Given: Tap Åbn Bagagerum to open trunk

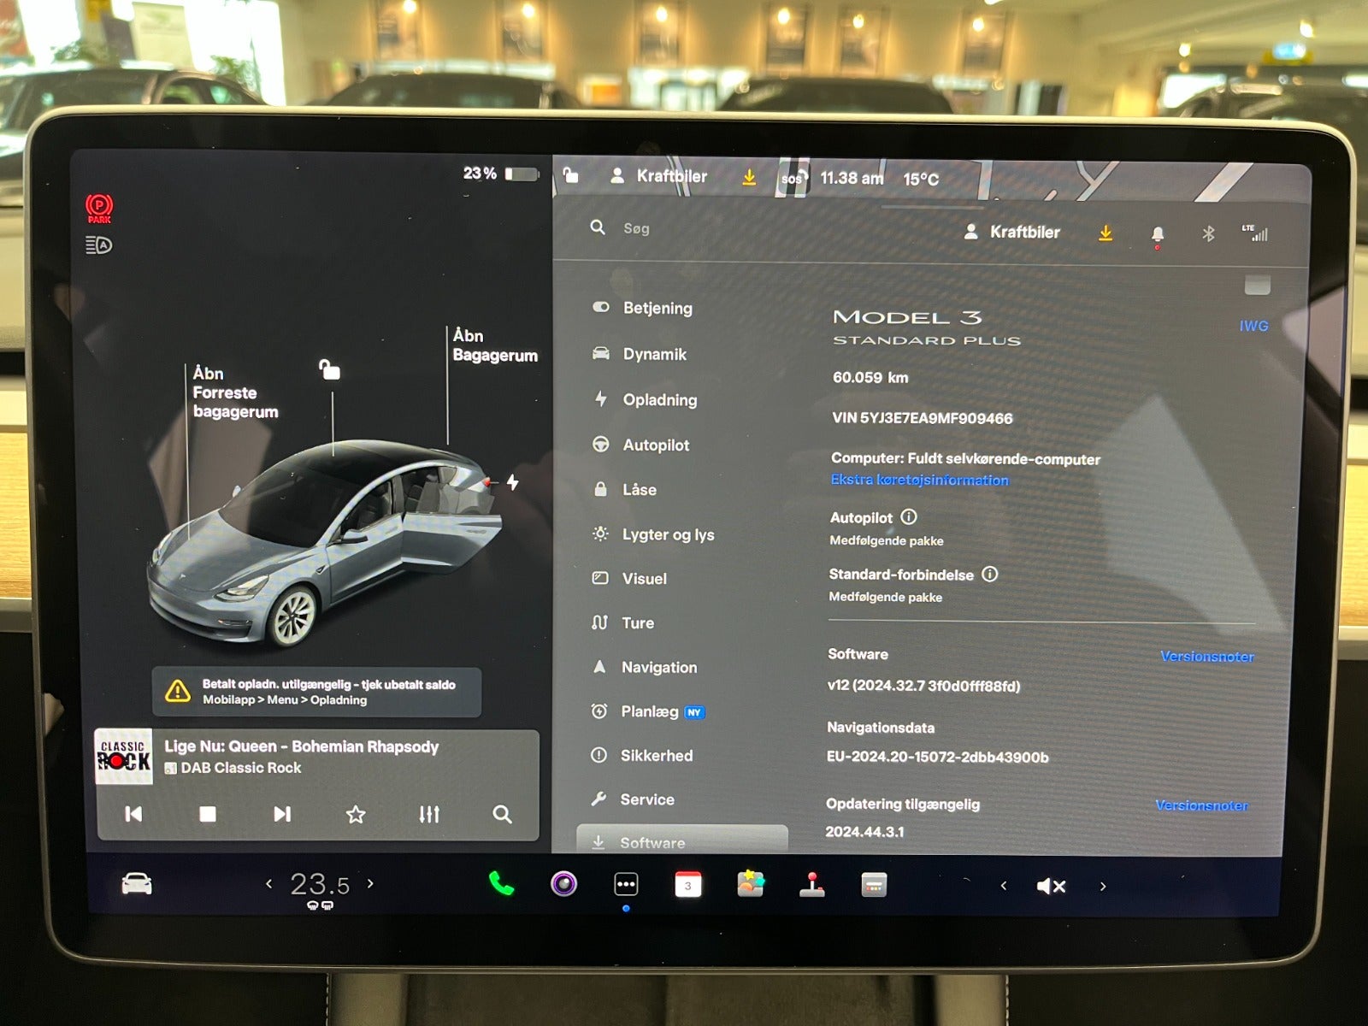Looking at the screenshot, I should pyautogui.click(x=494, y=345).
